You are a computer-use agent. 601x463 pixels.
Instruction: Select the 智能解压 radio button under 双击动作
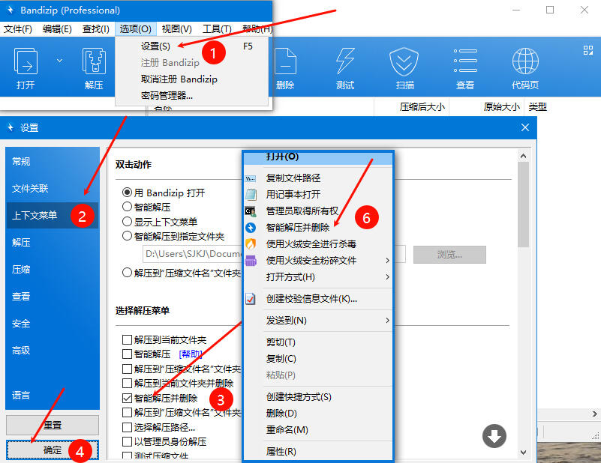pos(127,207)
